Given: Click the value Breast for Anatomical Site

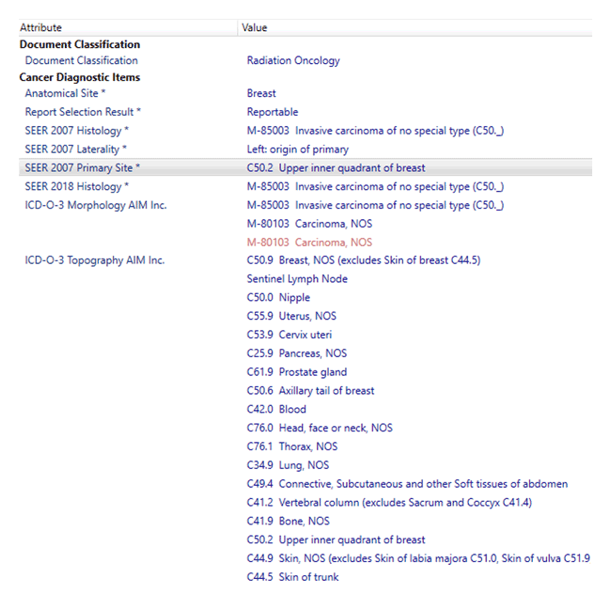Looking at the screenshot, I should tap(261, 93).
